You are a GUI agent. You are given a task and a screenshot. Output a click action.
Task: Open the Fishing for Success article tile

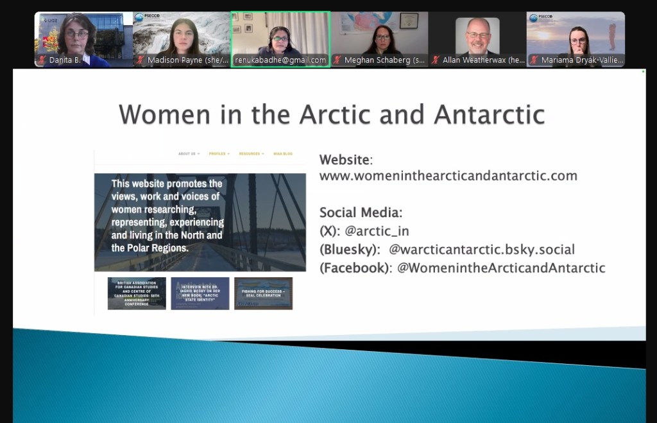263,293
